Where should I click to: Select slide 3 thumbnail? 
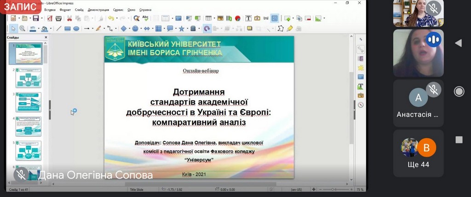tap(28, 102)
